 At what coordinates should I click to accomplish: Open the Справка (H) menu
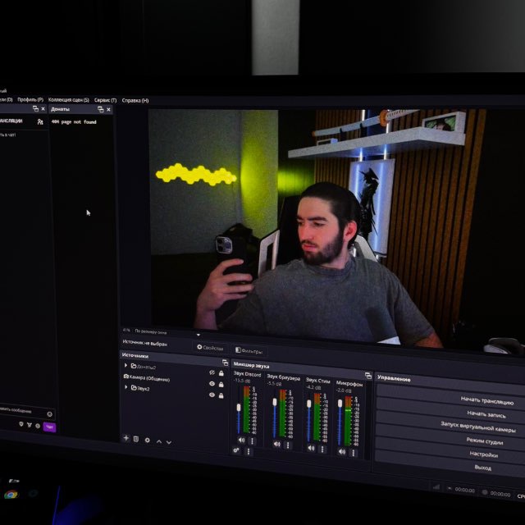point(135,100)
